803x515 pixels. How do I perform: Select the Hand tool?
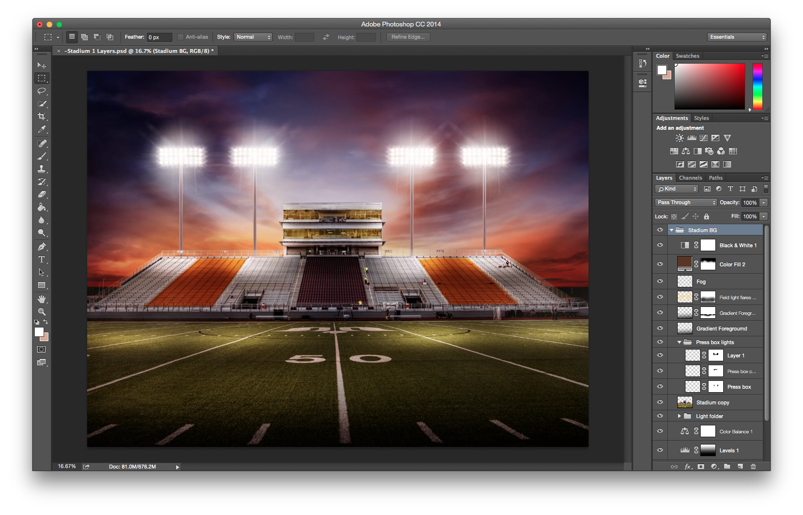(x=42, y=299)
